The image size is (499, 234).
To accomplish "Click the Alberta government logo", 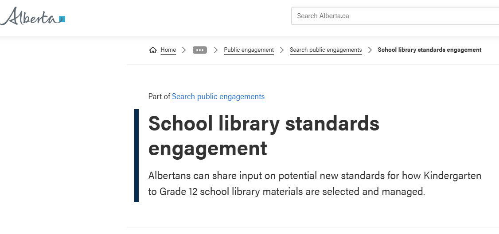I will pyautogui.click(x=32, y=16).
